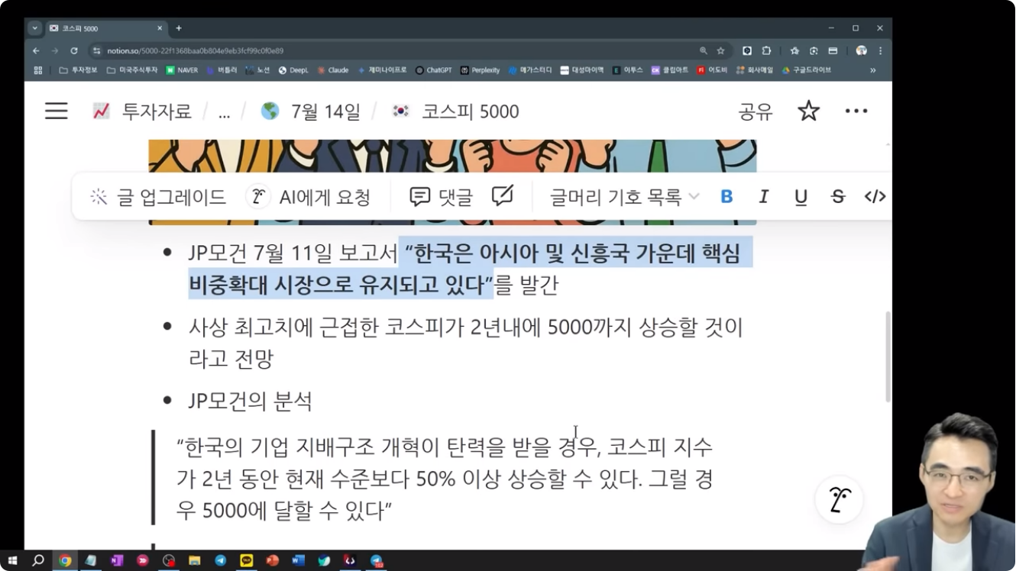Open KakaoTalk from the taskbar
This screenshot has height=571, width=1016.
pos(246,560)
